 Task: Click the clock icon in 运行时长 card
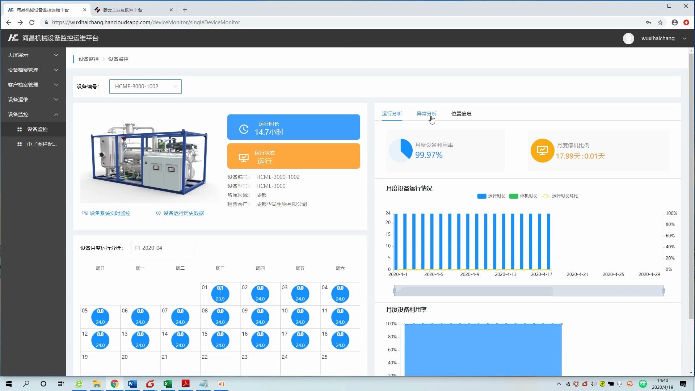[244, 129]
